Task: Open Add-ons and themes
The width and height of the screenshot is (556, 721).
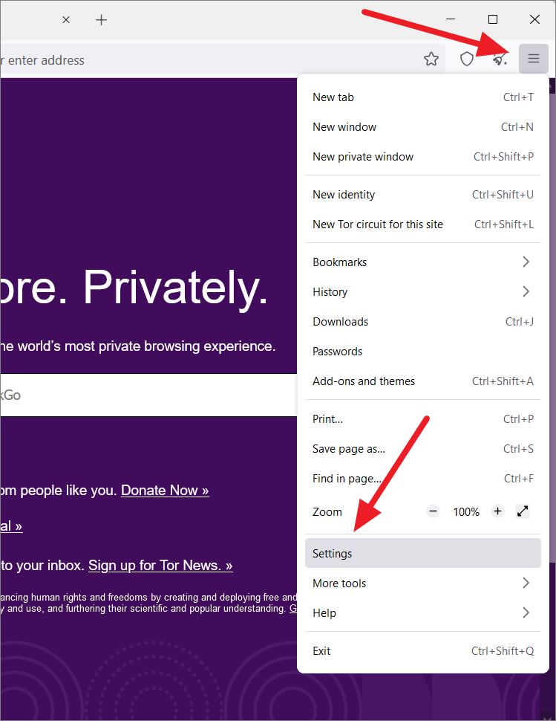Action: click(x=423, y=381)
